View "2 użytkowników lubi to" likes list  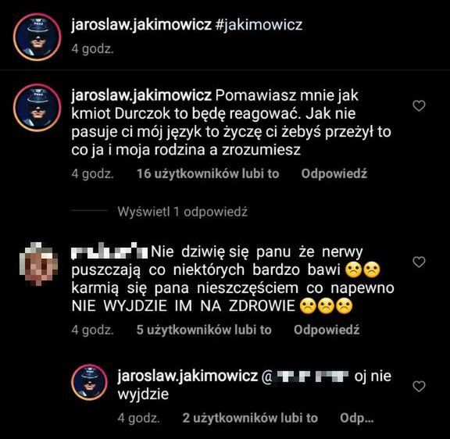250,418
